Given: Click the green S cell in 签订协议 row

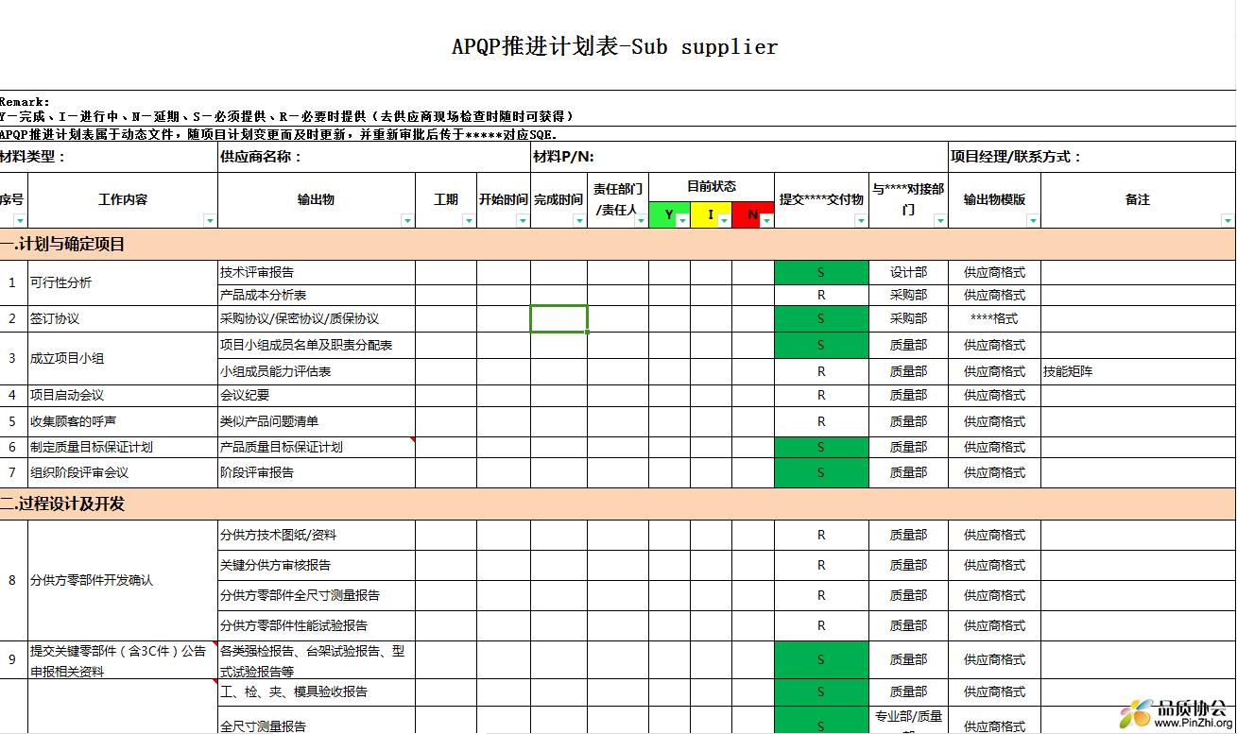Looking at the screenshot, I should click(821, 318).
